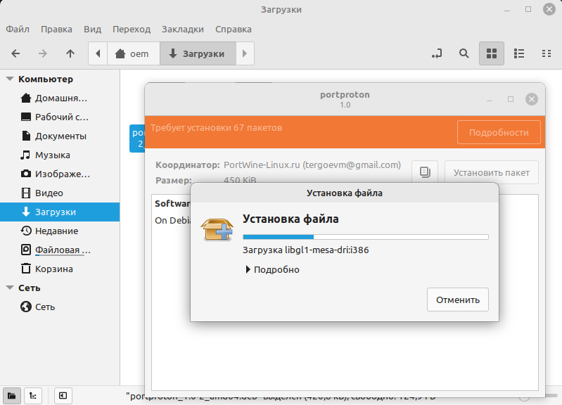
Task: Open Музыка in sidebar
Action: pos(60,155)
